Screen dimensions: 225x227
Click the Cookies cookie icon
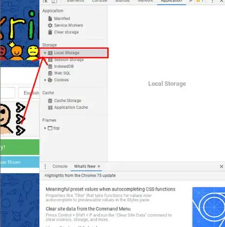point(50,80)
